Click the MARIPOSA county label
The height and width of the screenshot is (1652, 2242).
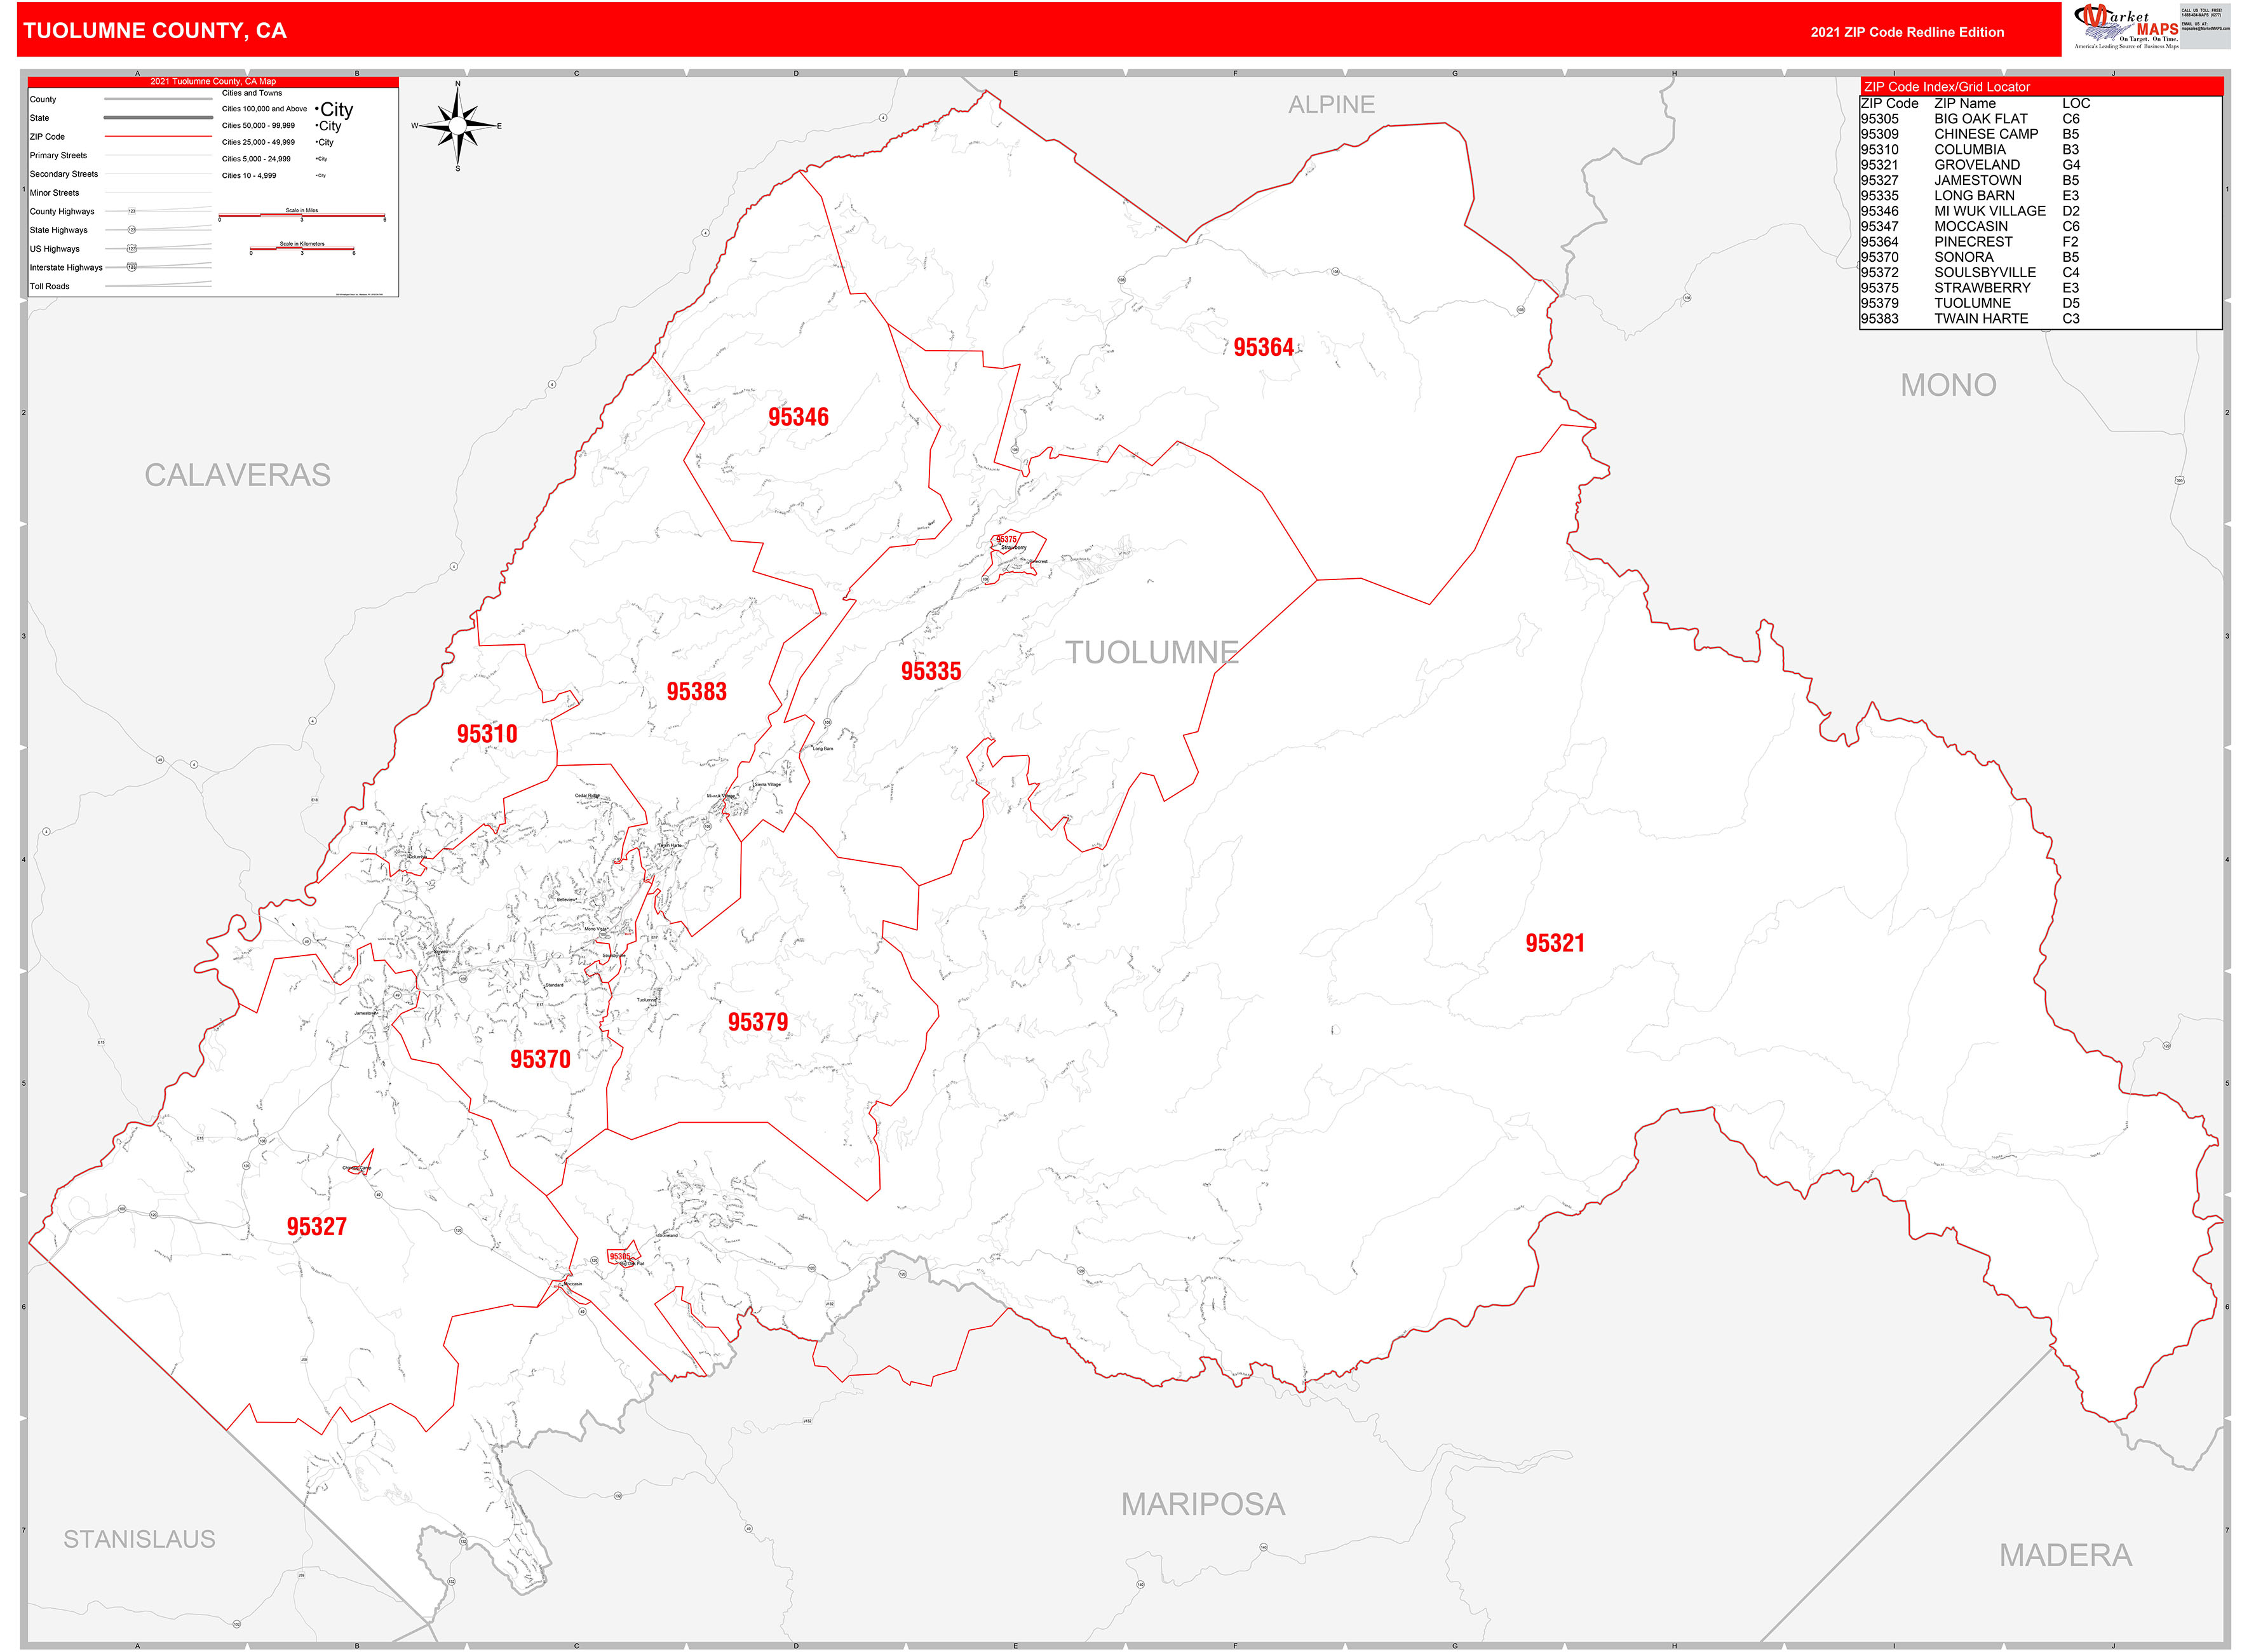pos(1202,1504)
